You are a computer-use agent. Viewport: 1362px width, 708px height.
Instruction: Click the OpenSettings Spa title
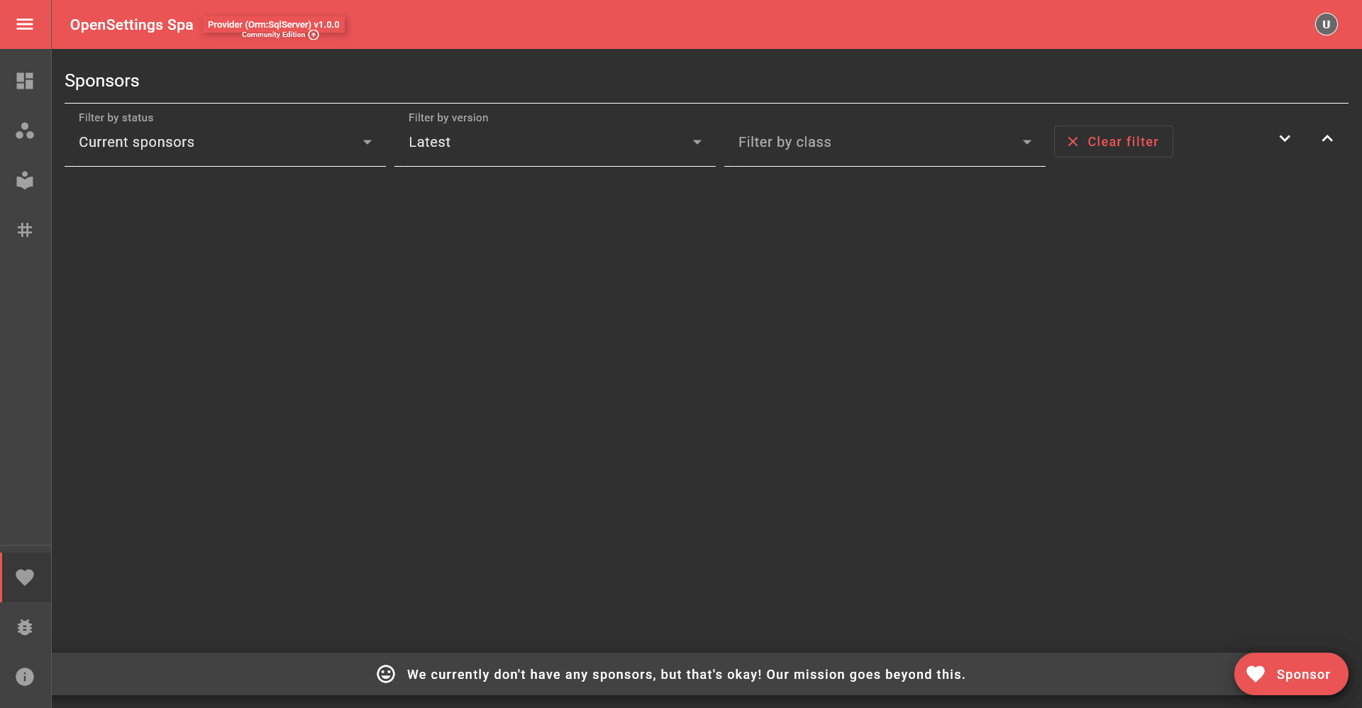[131, 24]
